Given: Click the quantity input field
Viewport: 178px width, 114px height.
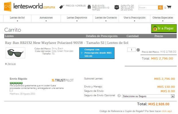Looking at the screenshot, I should pyautogui.click(x=131, y=50).
